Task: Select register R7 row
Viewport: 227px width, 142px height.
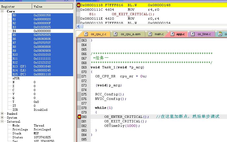Action: [x=42, y=43]
